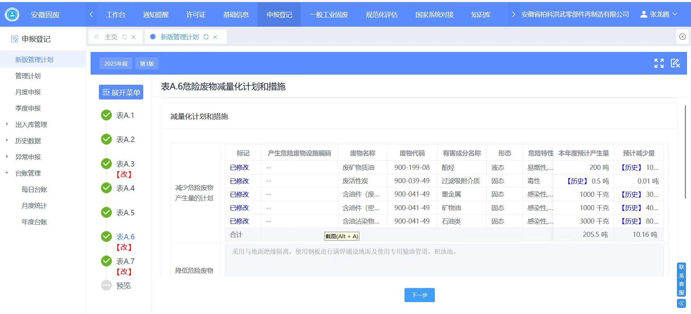
Task: Click the 展开菜单 button
Action: pos(121,92)
